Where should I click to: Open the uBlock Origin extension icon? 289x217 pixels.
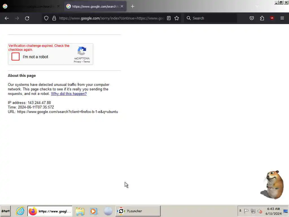tap(272, 18)
